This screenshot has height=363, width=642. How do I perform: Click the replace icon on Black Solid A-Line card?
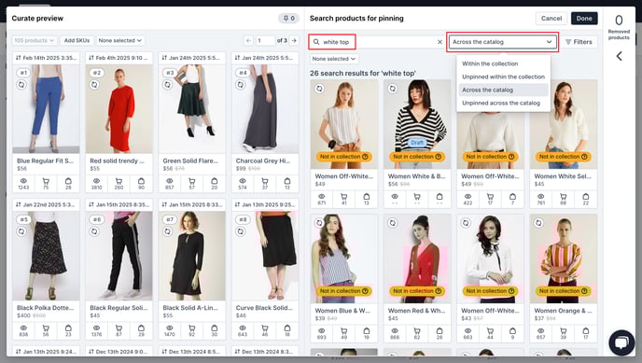click(167, 231)
